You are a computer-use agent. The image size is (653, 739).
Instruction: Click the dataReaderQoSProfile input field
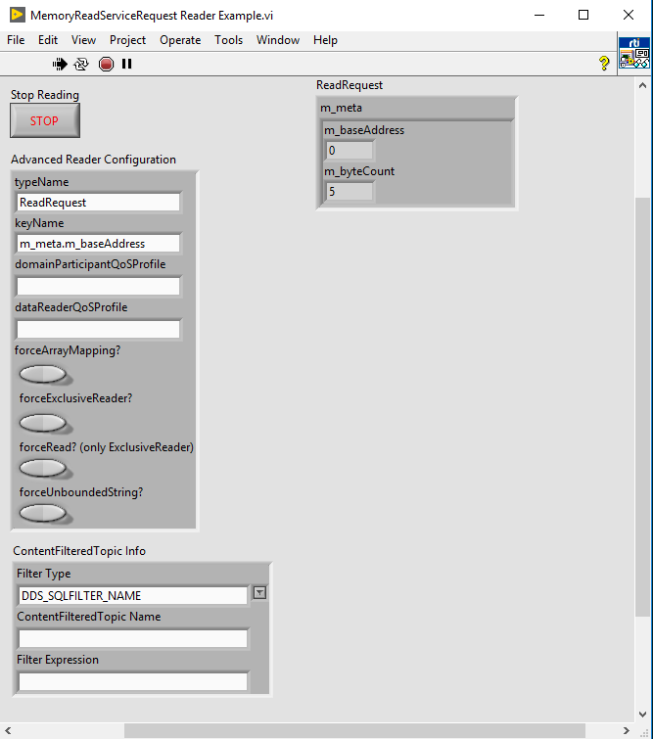(x=98, y=330)
